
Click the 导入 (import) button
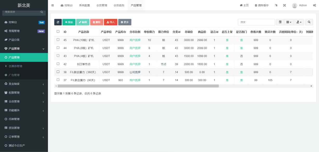coord(111,22)
